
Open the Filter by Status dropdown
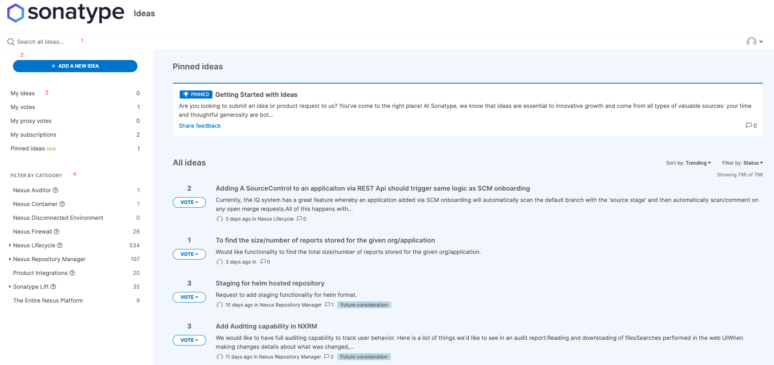[x=742, y=163]
